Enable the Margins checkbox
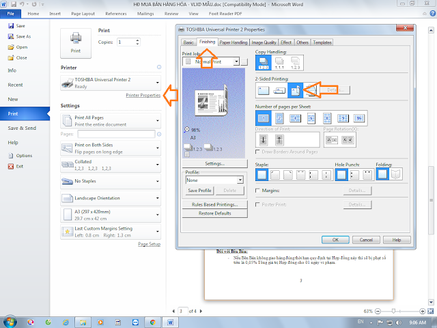 tap(257, 191)
